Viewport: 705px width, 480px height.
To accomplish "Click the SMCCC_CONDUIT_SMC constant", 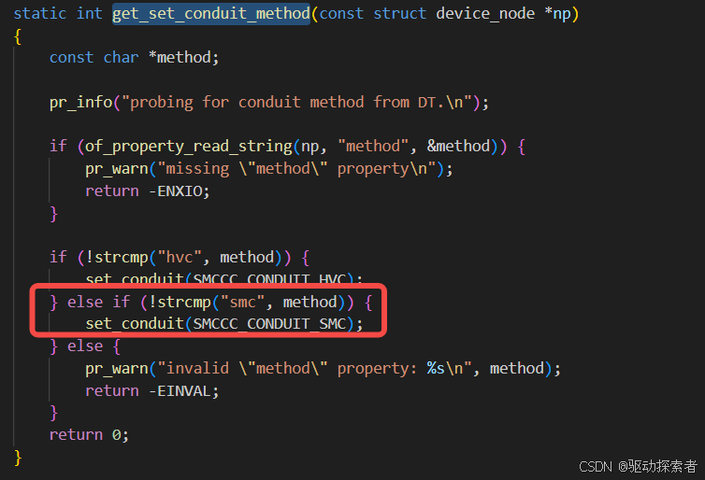I will (x=269, y=324).
